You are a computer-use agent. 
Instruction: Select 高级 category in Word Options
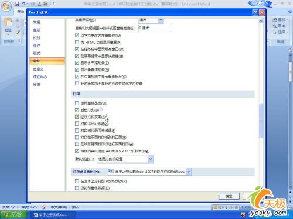coord(47,61)
